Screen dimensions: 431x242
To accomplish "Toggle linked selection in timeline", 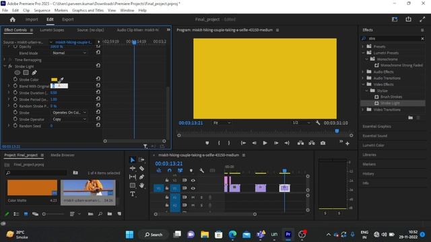I will [180, 171].
